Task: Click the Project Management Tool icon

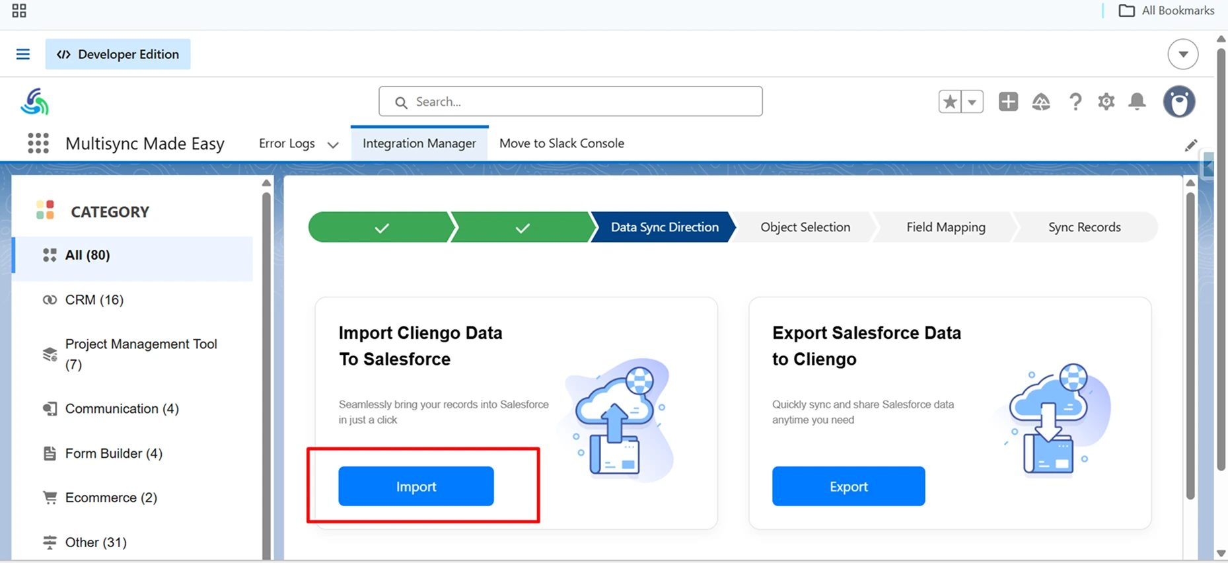Action: [50, 354]
